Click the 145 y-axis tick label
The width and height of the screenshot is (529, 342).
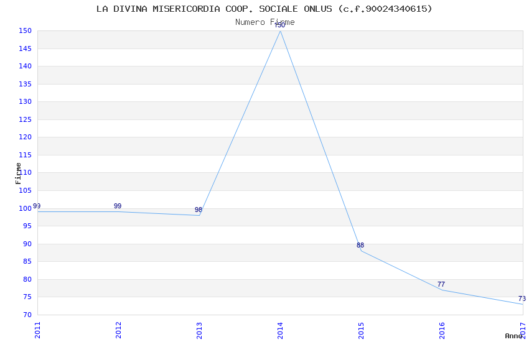pyautogui.click(x=26, y=49)
